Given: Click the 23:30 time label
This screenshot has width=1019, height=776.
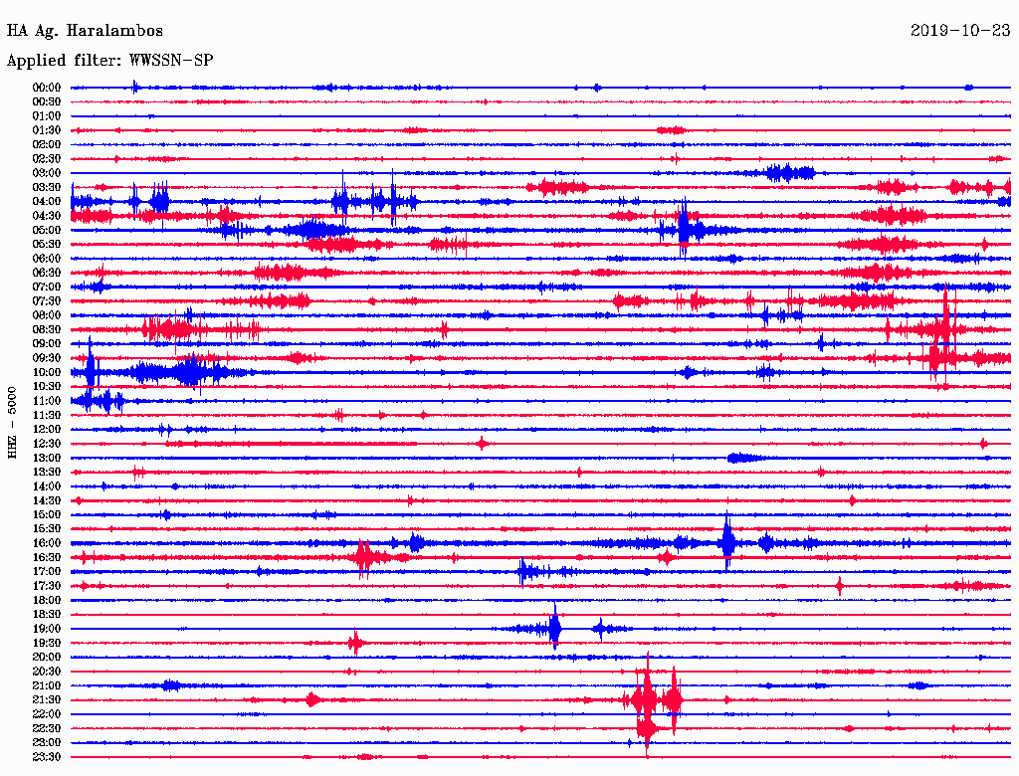Looking at the screenshot, I should click(47, 757).
